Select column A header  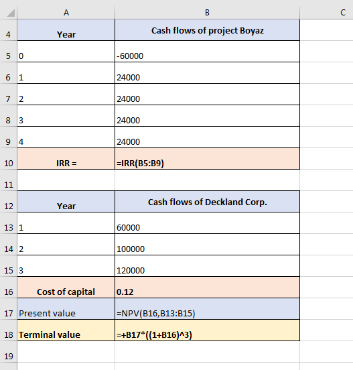pyautogui.click(x=66, y=13)
